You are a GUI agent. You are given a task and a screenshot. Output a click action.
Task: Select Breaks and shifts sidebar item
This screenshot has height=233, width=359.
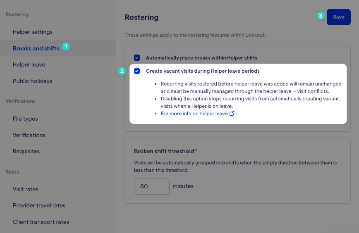[36, 48]
